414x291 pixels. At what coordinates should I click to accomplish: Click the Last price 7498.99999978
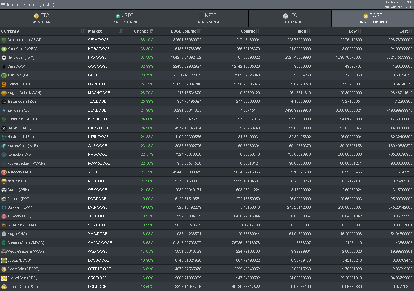pyautogui.click(x=399, y=110)
